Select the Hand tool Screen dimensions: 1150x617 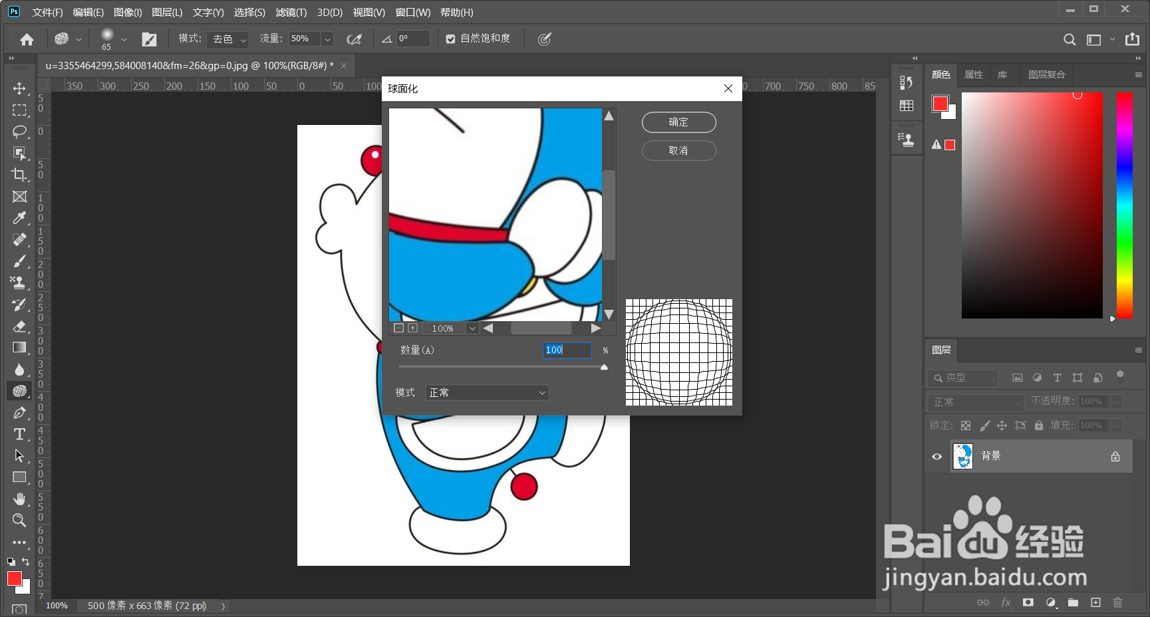pos(19,499)
